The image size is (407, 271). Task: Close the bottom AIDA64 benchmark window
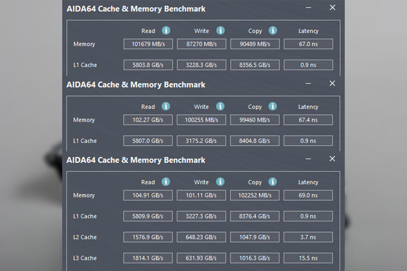pyautogui.click(x=332, y=159)
